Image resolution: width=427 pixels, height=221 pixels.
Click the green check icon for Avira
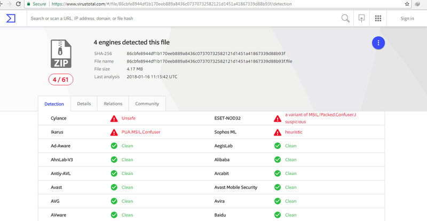point(278,201)
